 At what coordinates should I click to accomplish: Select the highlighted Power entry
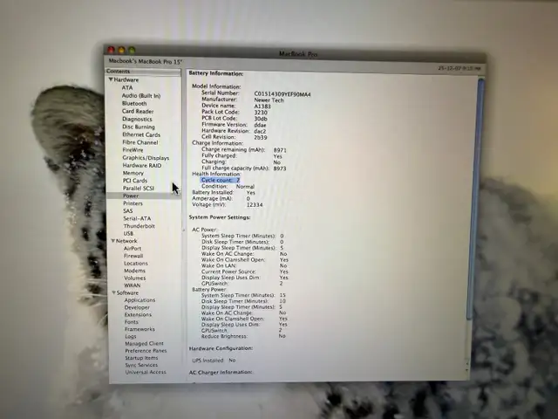coord(144,196)
